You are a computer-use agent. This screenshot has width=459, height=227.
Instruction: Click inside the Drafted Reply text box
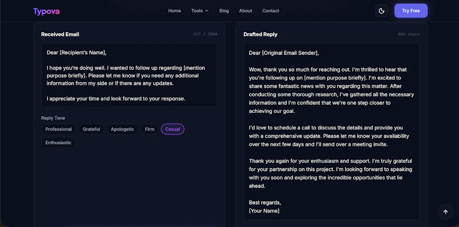pyautogui.click(x=332, y=132)
